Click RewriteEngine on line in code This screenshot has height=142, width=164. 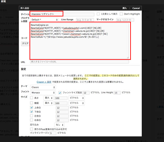39,25
